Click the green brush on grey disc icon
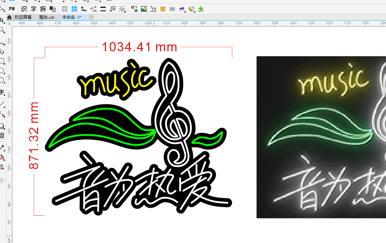 coord(191,9)
